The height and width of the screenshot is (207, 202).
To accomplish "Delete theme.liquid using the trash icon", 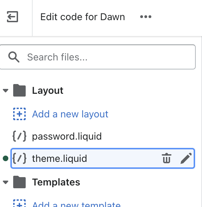I will point(167,158).
